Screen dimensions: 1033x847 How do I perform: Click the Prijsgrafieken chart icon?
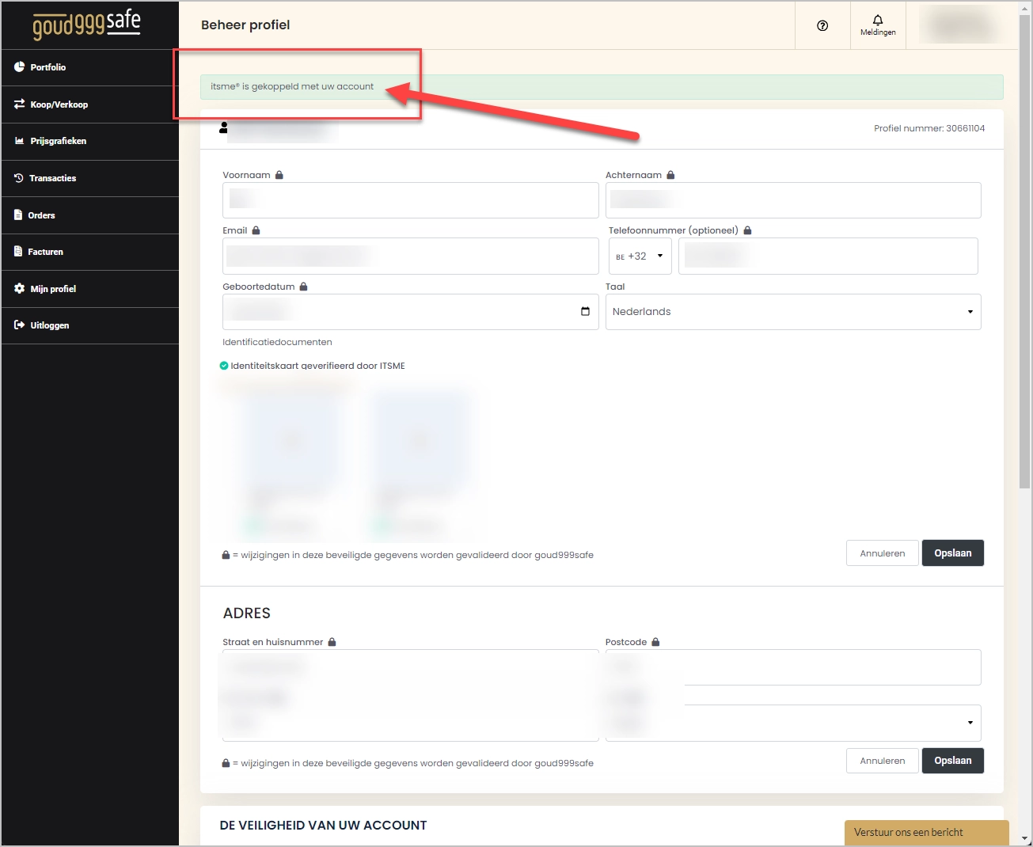pos(20,141)
